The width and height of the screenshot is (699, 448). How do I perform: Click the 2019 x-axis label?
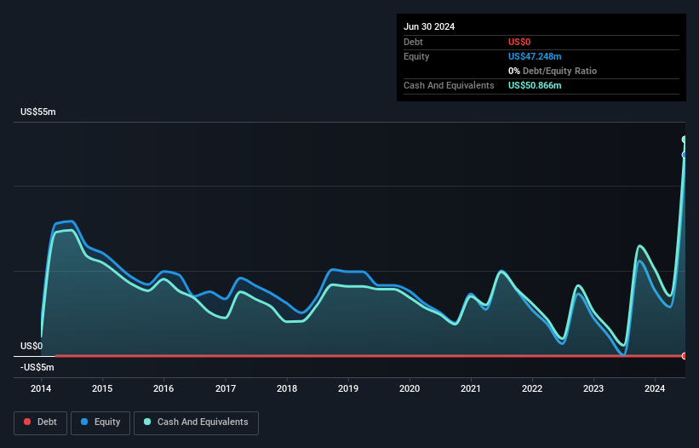coord(348,388)
